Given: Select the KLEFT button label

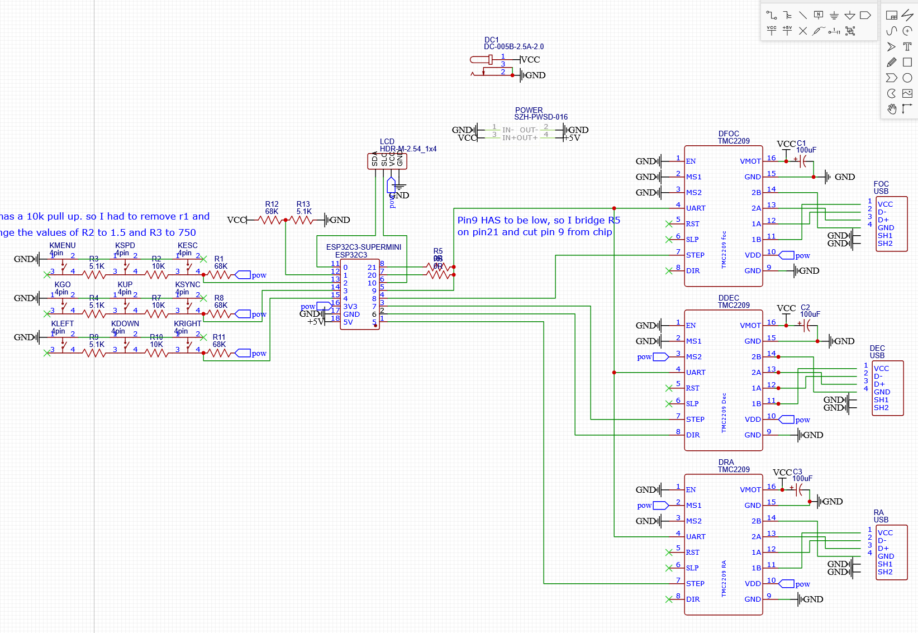Looking at the screenshot, I should (x=62, y=327).
